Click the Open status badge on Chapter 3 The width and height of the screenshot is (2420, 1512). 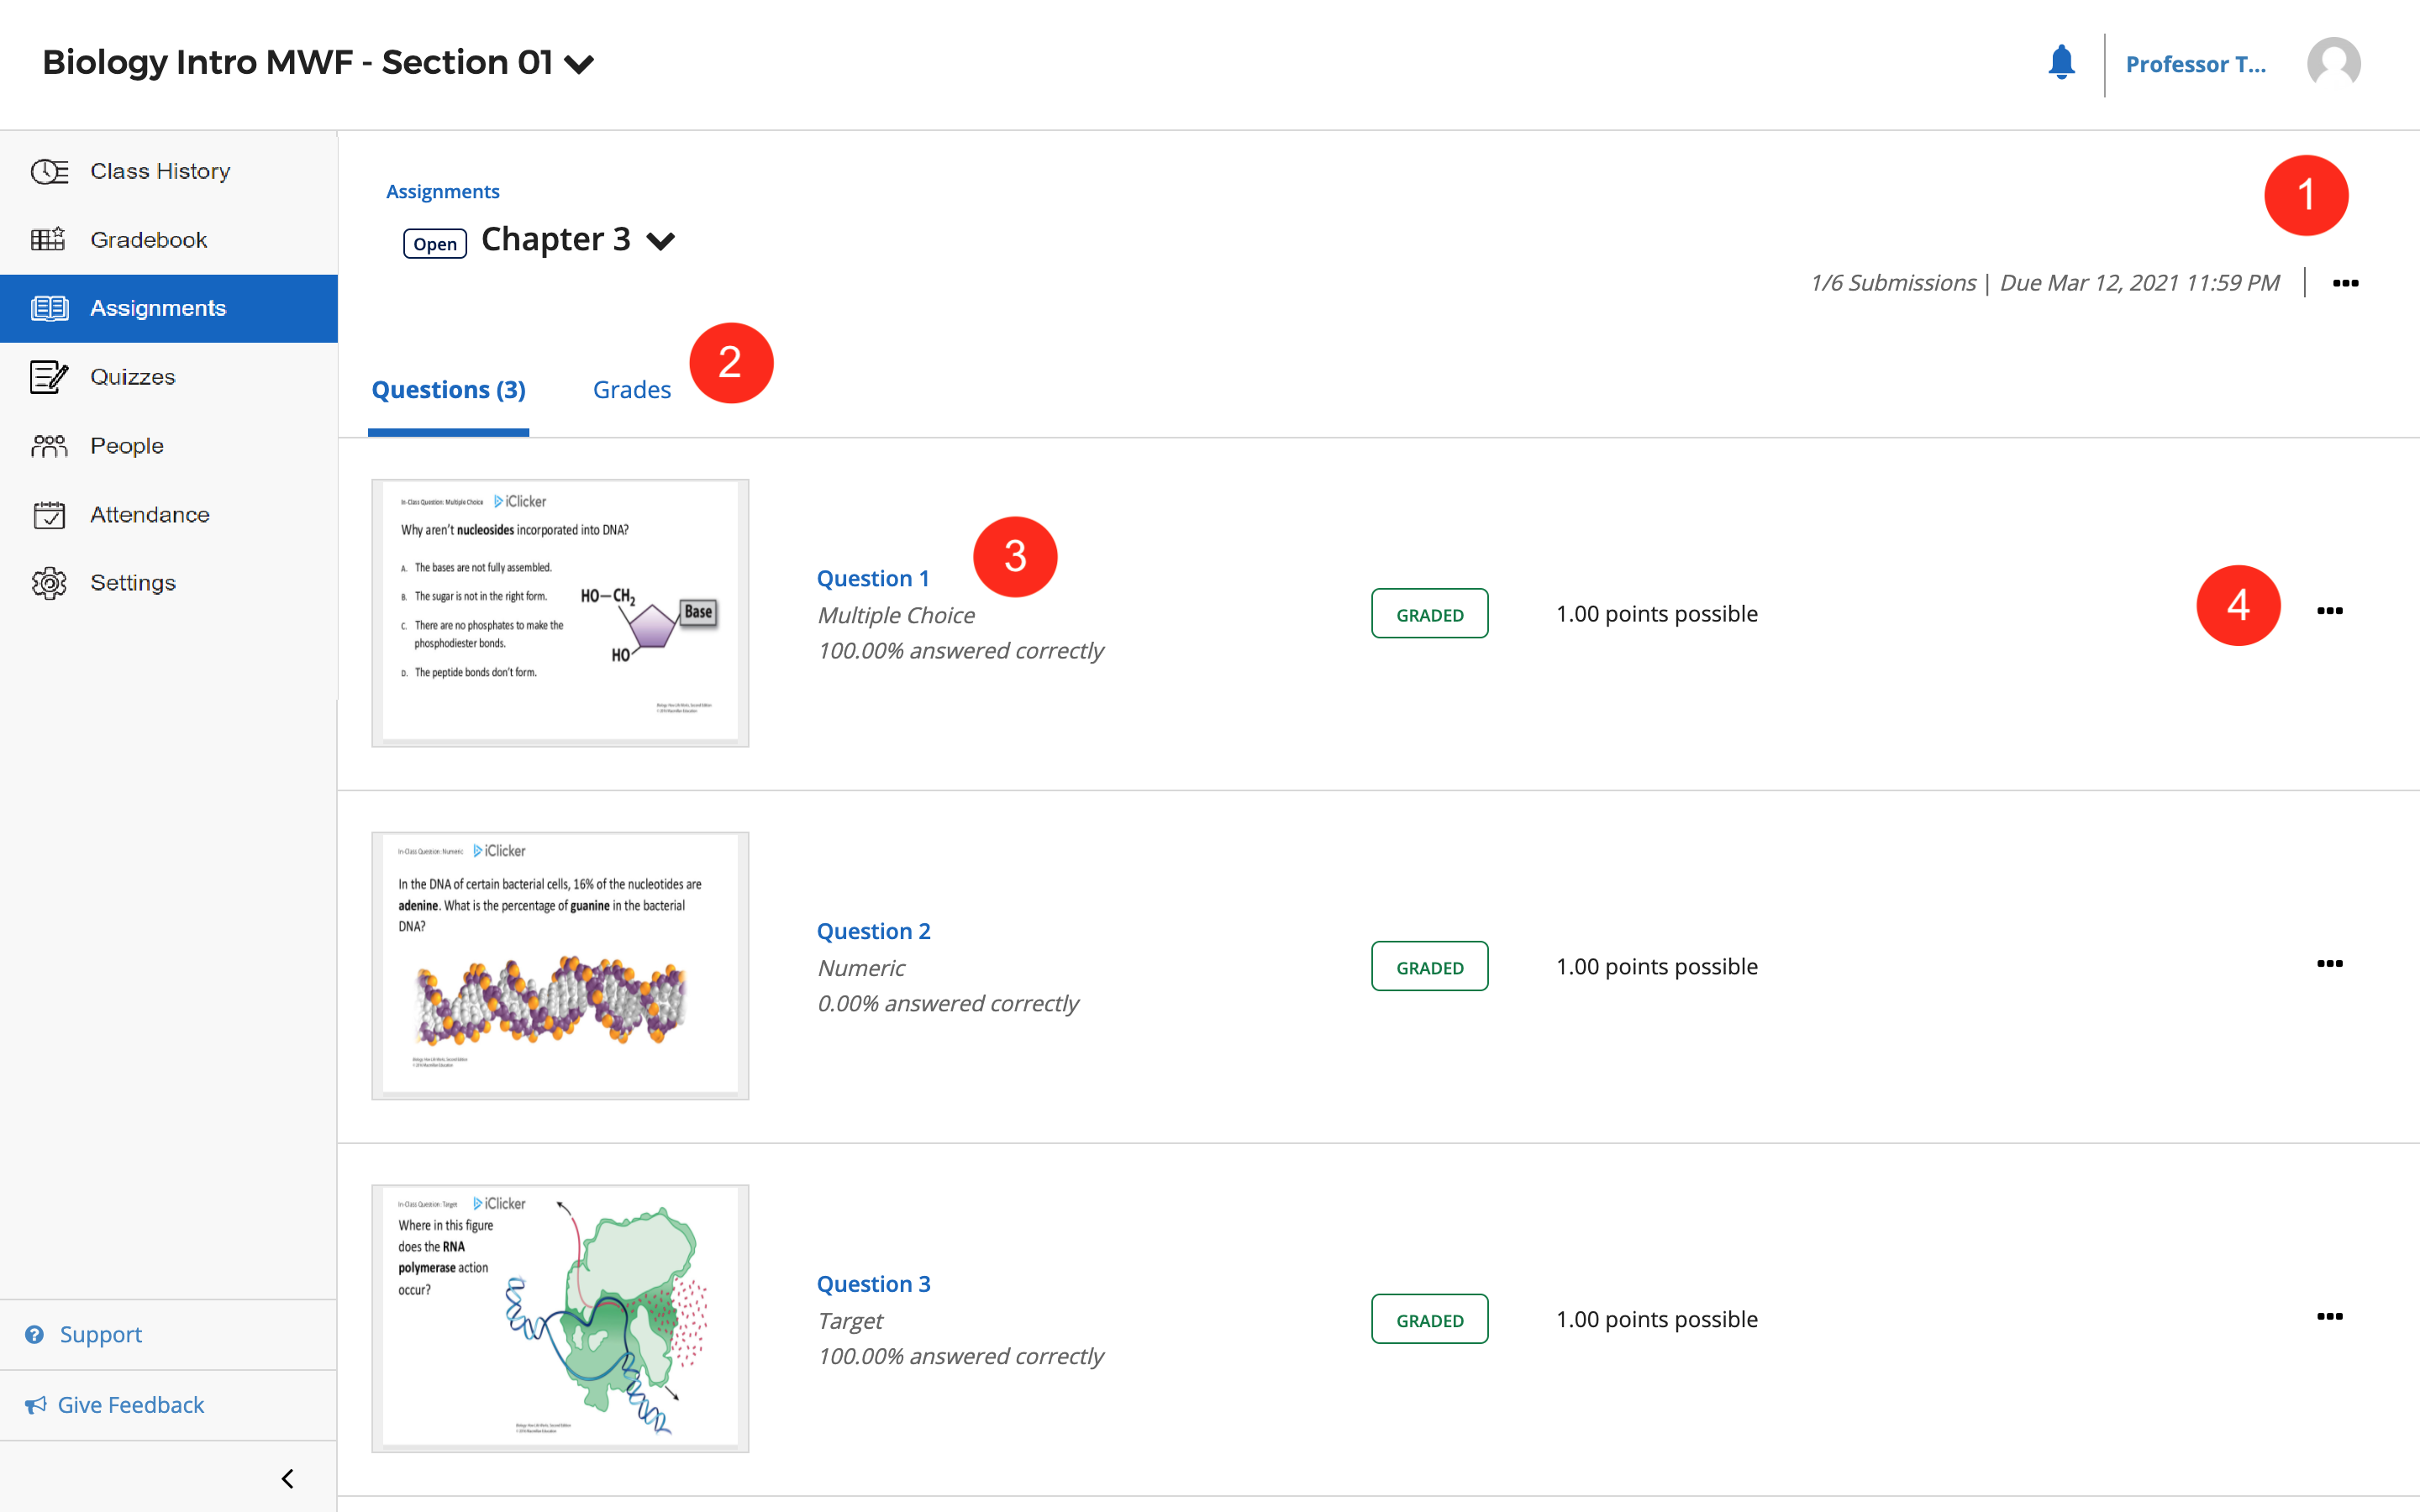point(435,243)
